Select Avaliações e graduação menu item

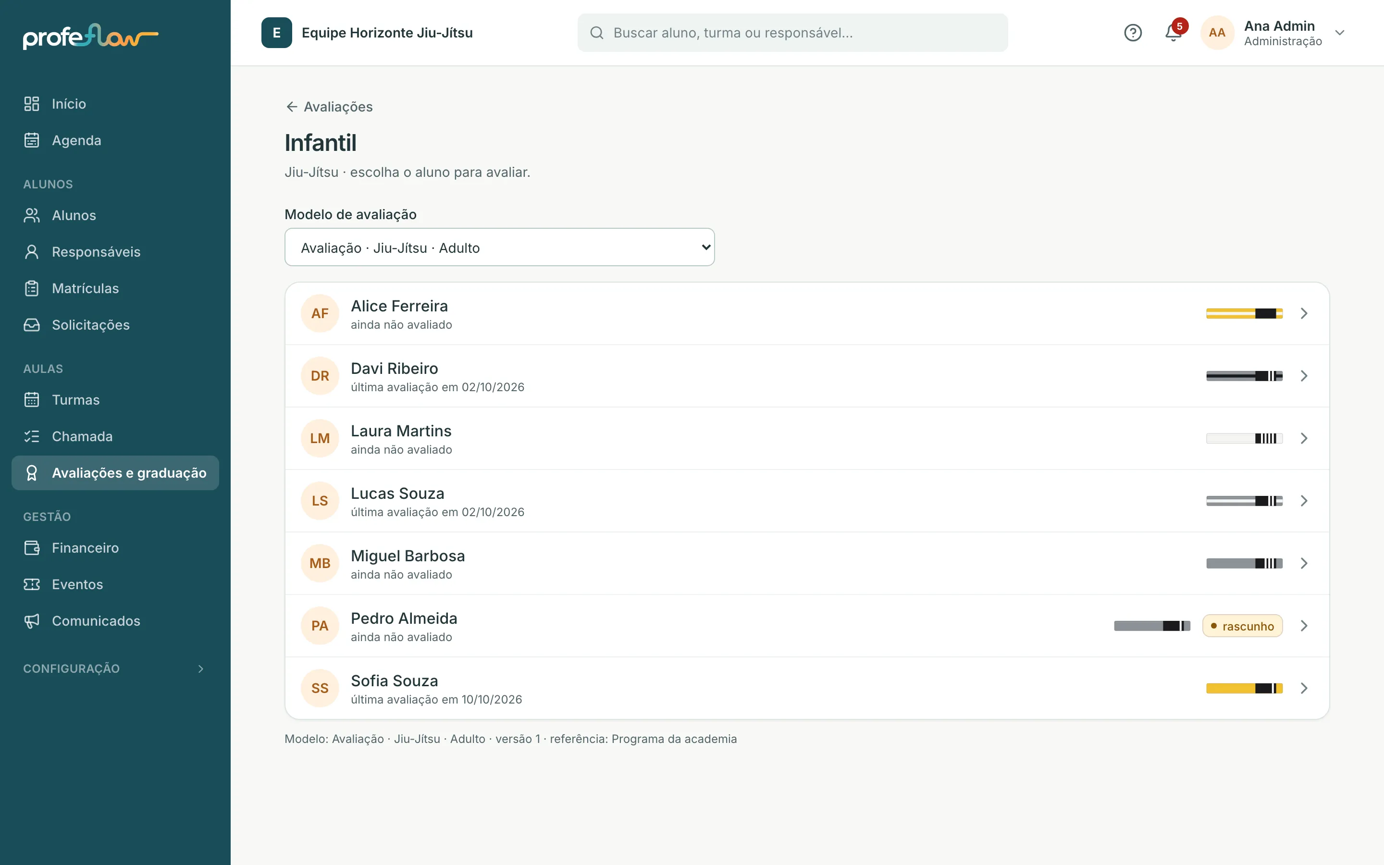[115, 472]
